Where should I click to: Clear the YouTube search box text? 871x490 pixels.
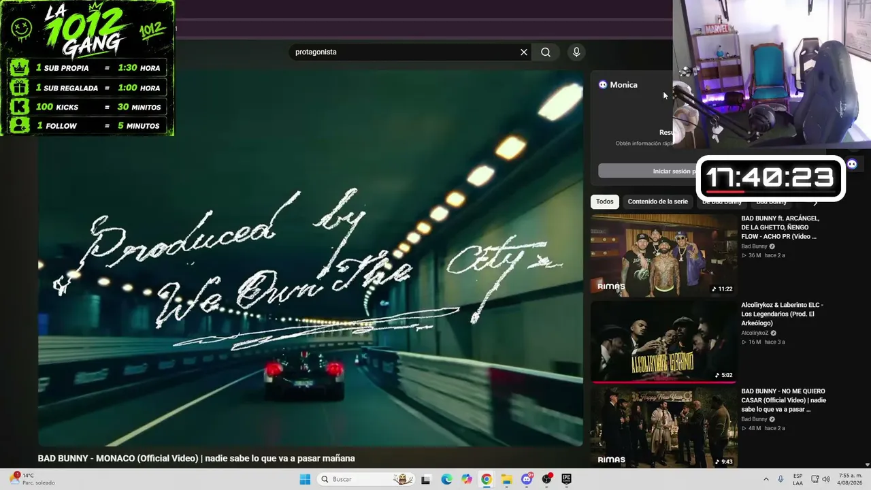[x=524, y=52]
